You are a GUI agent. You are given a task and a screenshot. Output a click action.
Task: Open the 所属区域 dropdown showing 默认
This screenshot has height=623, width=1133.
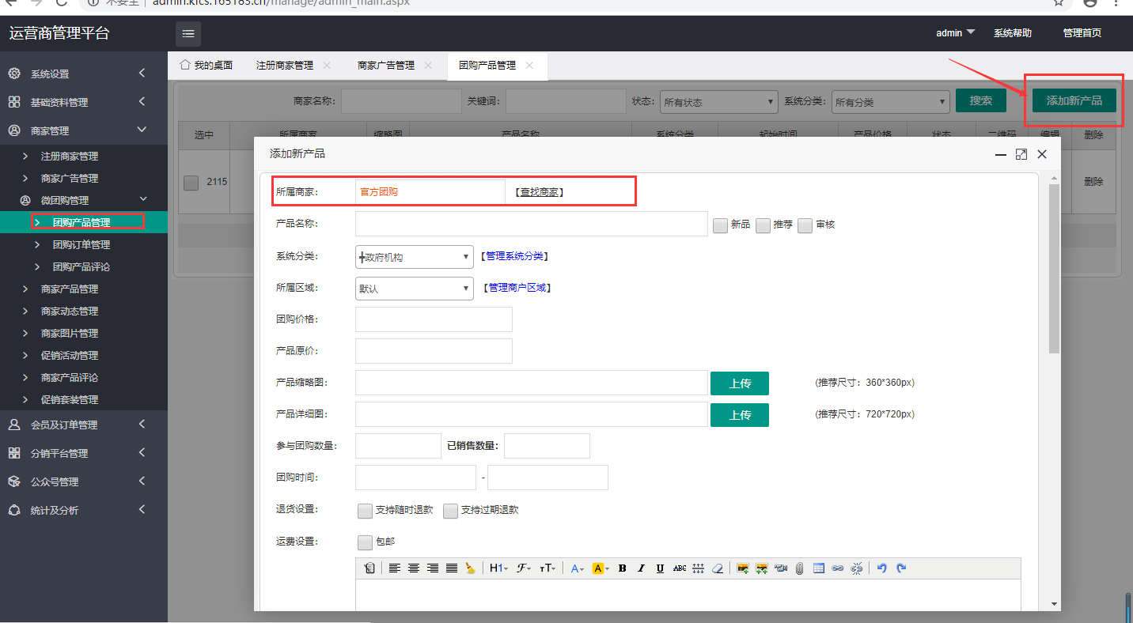[415, 289]
